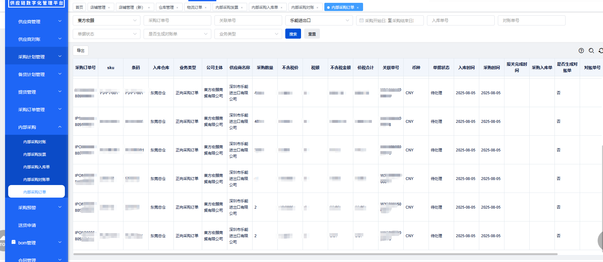Close the 仓库管理 tab
603x262 pixels.
(177, 8)
